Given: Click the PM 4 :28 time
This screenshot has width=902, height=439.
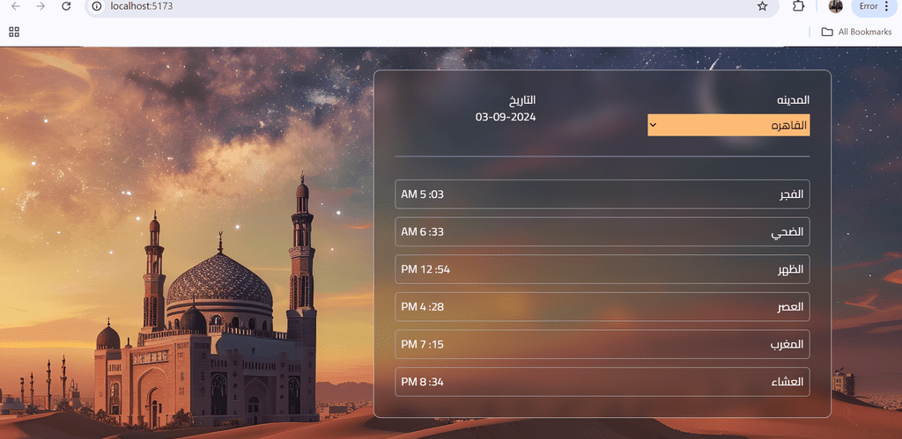Looking at the screenshot, I should (x=422, y=307).
